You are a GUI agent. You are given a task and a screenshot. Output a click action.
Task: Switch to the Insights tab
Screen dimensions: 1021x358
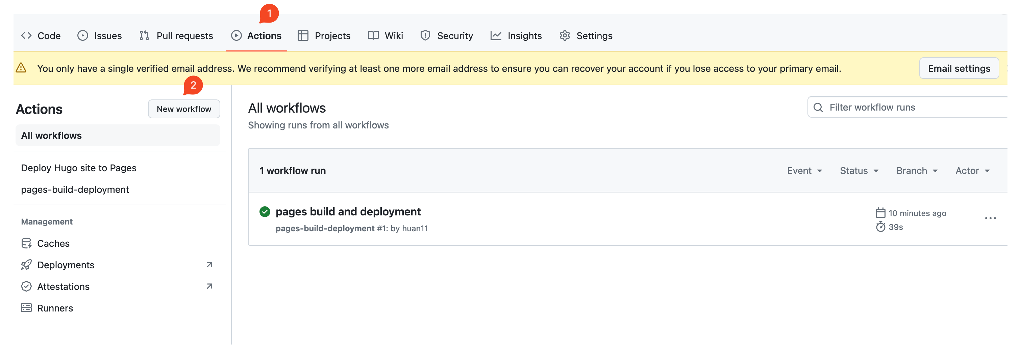coord(516,36)
